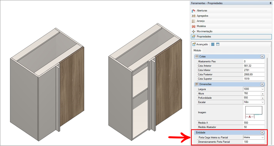Screen dimensions: 274x146
Task: Click the Cota Anterior value 981,32
Action: (x=254, y=66)
